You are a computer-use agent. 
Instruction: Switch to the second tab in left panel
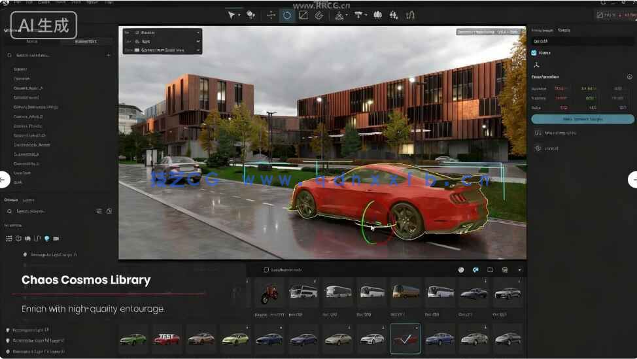(x=85, y=41)
